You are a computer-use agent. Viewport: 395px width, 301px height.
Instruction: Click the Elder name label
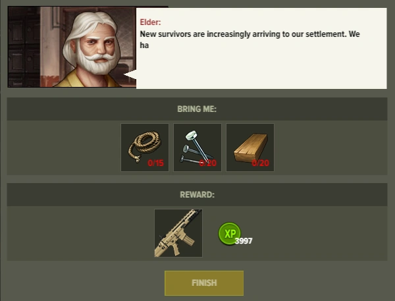tap(150, 22)
